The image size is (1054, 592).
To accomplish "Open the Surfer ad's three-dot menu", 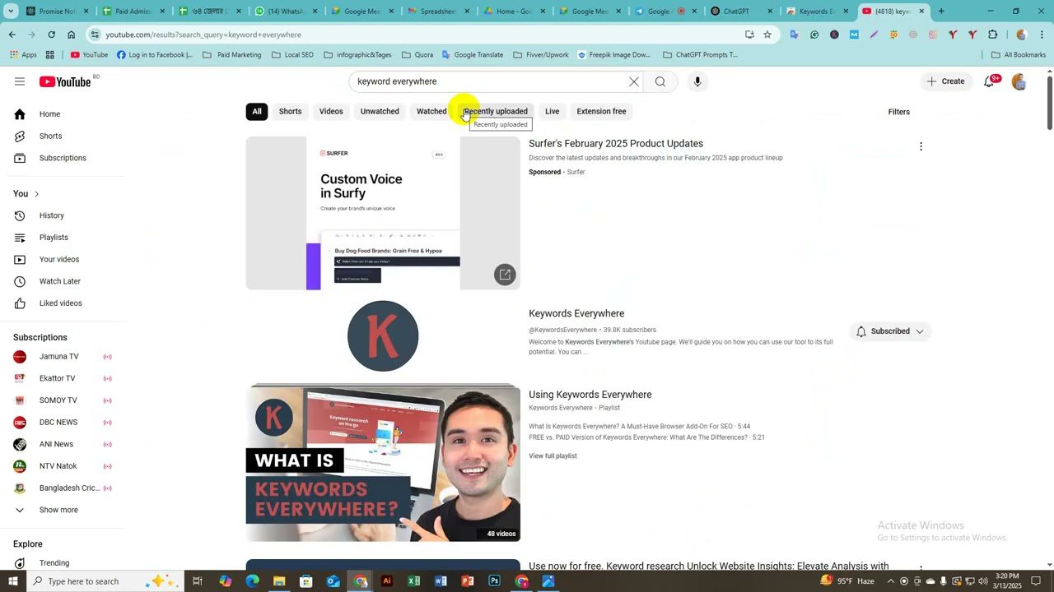I will coord(921,146).
